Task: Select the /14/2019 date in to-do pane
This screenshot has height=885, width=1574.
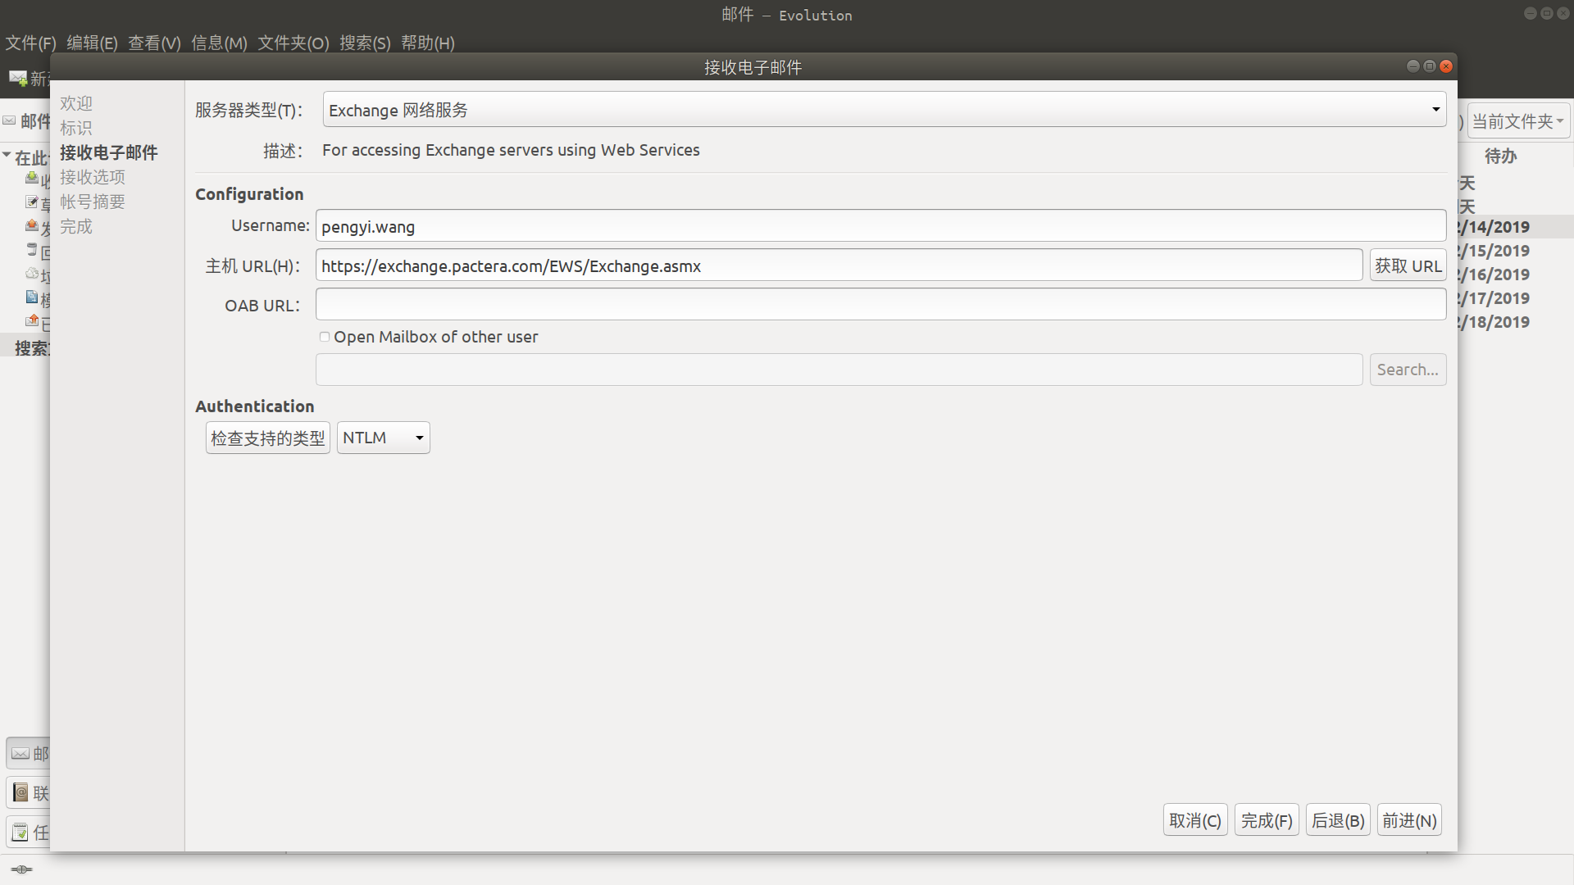Action: click(1494, 227)
